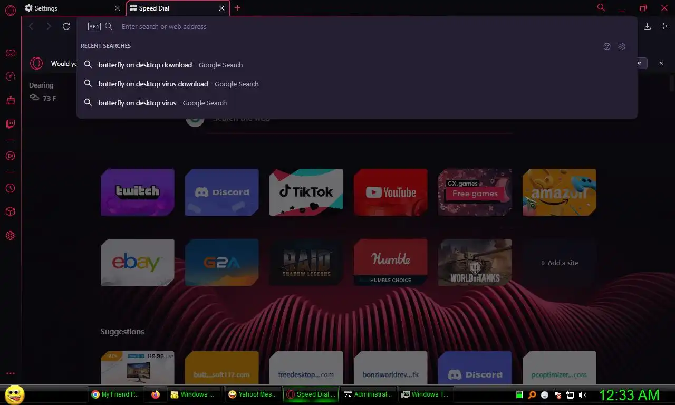Switch to the Settings tab
This screenshot has height=405, width=675.
click(73, 8)
